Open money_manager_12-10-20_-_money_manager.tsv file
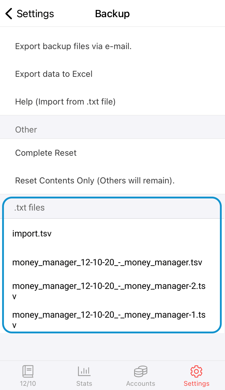Screen dimensions: 225x390 tap(107, 262)
